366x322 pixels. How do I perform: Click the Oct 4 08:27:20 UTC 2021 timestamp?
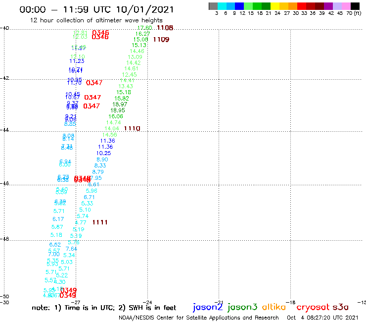[x=322, y=318]
